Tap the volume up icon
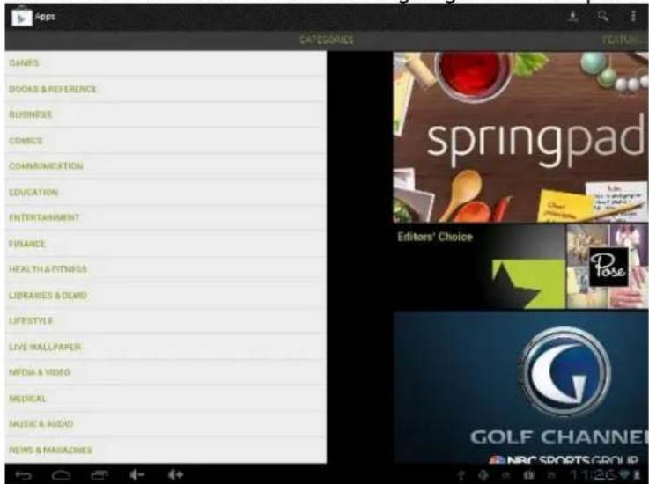The image size is (649, 484). point(175,475)
